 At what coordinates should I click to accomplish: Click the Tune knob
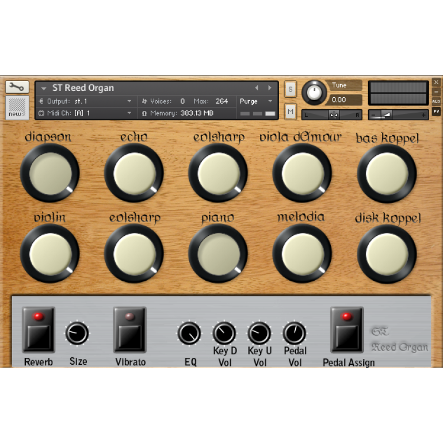click(x=314, y=92)
